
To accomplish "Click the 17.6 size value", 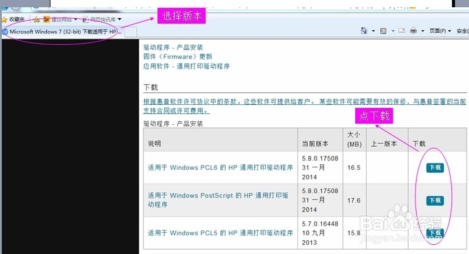I will (354, 200).
